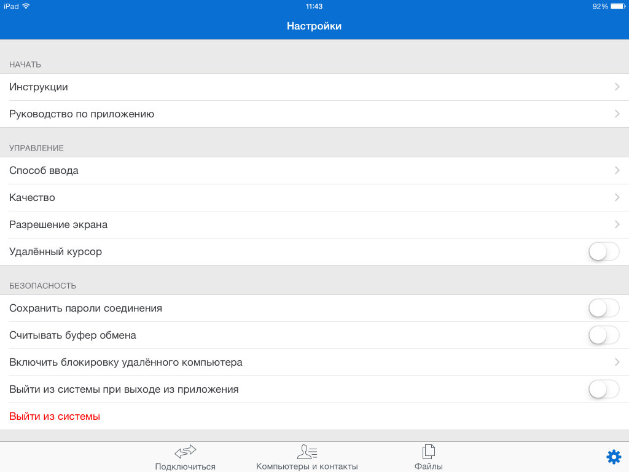This screenshot has width=629, height=472.
Task: Tap the Файлы tab label
Action: [428, 466]
